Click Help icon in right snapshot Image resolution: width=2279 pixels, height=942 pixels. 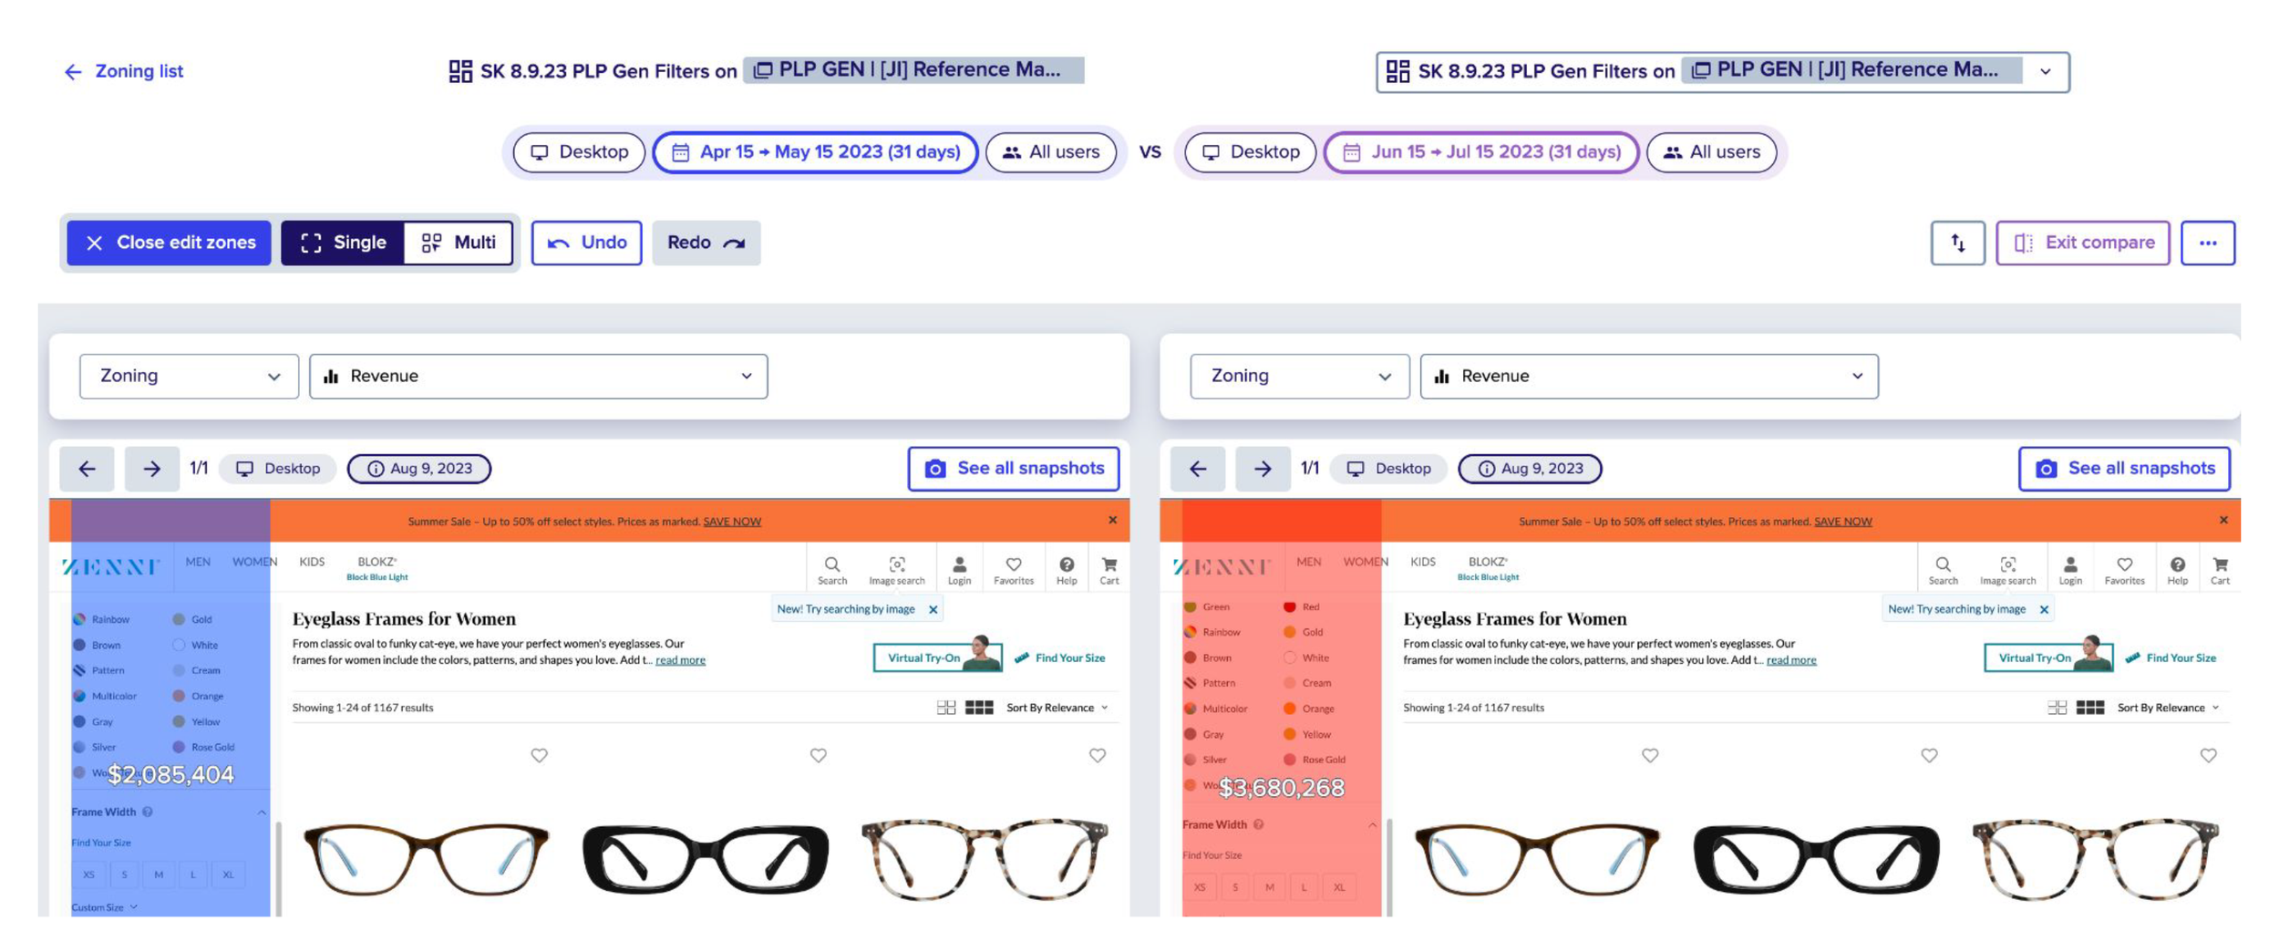[x=2177, y=570]
